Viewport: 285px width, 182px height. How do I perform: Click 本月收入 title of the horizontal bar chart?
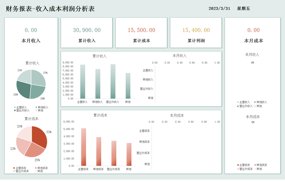pyautogui.click(x=179, y=56)
